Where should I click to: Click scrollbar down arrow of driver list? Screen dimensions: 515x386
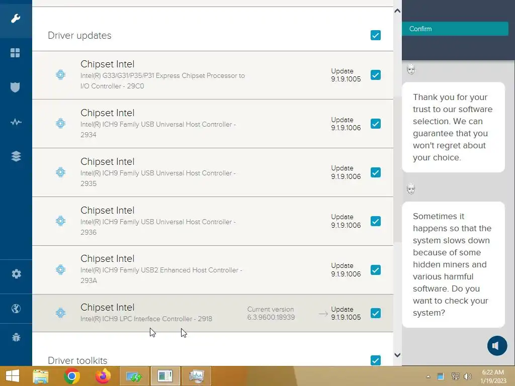pos(397,355)
